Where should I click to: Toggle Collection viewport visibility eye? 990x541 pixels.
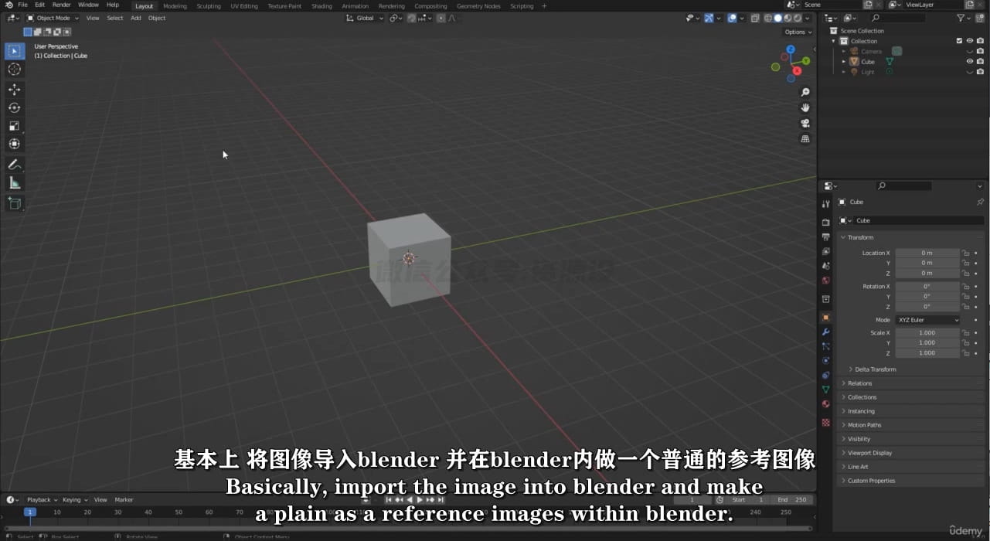pos(970,41)
